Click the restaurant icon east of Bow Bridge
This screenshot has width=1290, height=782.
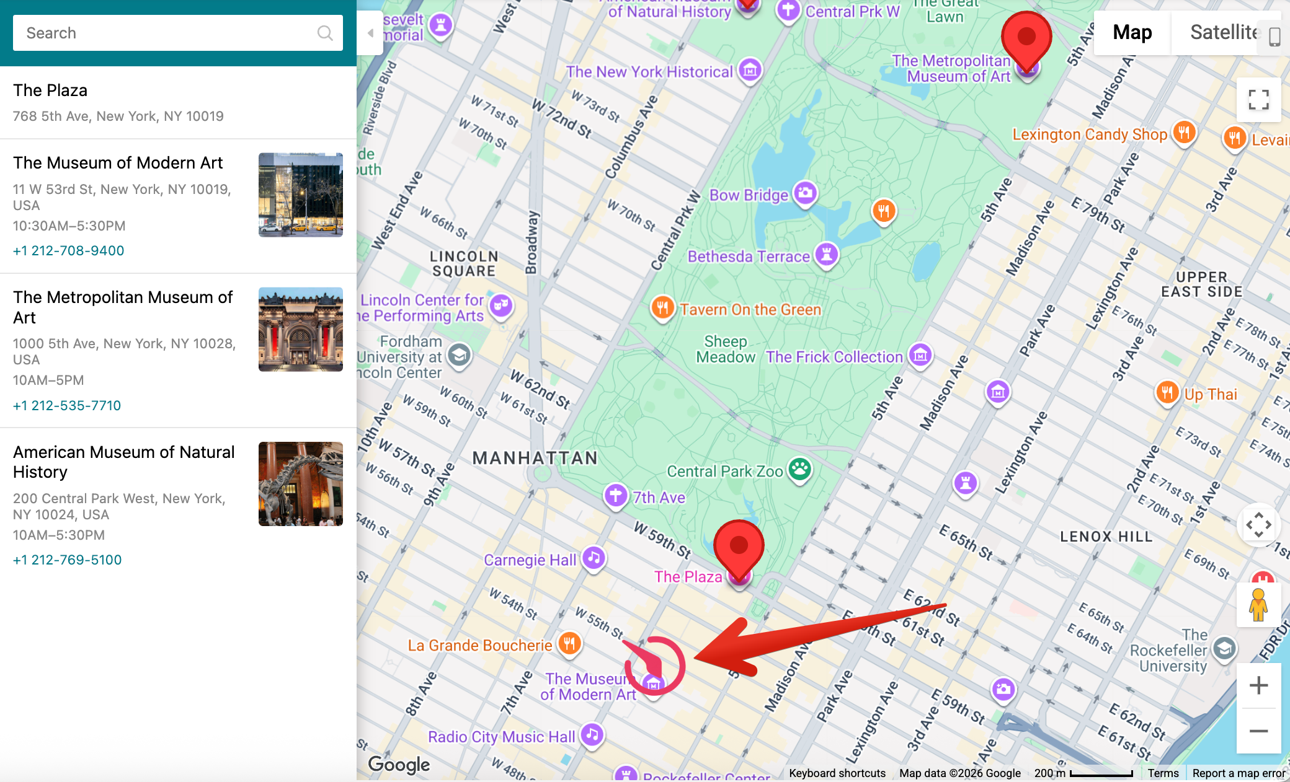(884, 211)
